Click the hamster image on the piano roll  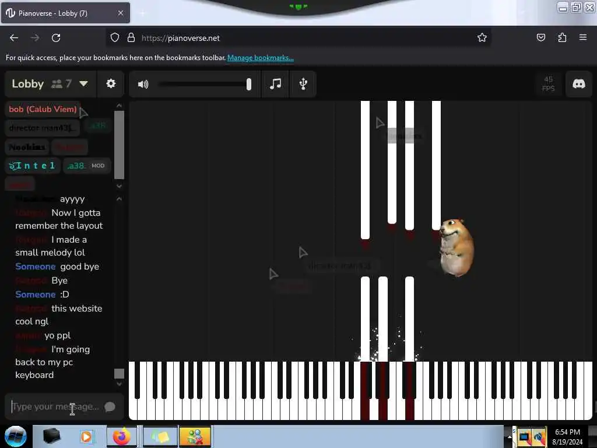pyautogui.click(x=456, y=247)
